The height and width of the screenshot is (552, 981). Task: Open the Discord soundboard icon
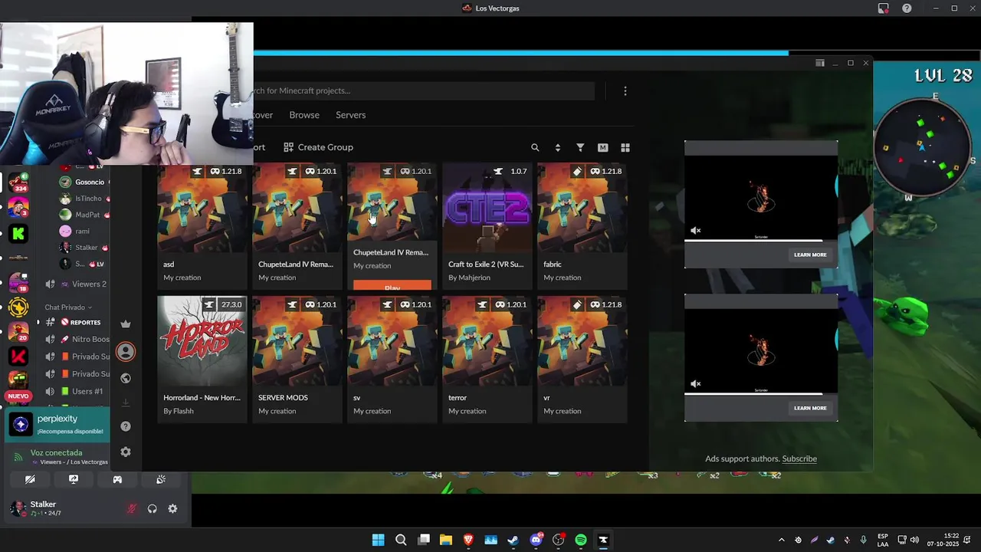pos(161,479)
